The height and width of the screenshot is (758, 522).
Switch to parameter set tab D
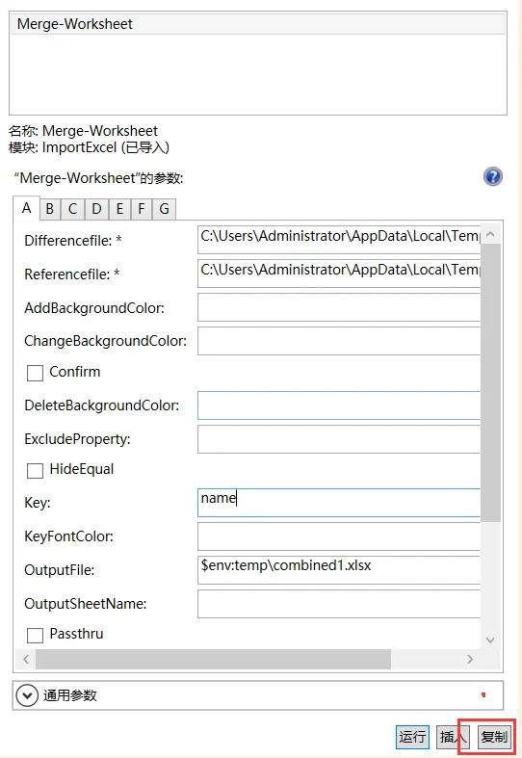coord(96,209)
